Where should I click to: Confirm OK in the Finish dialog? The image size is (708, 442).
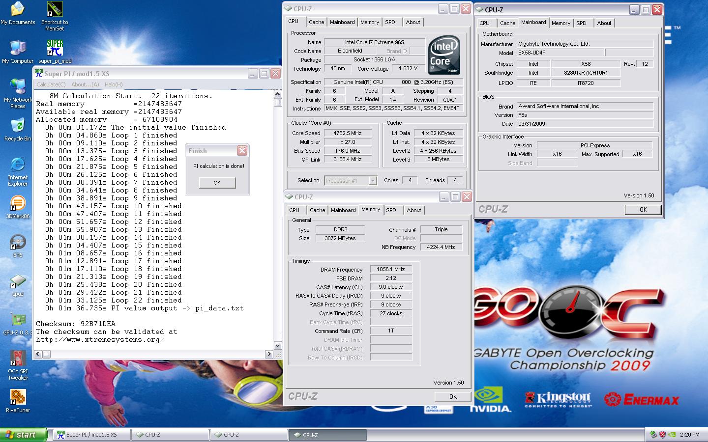tap(217, 183)
